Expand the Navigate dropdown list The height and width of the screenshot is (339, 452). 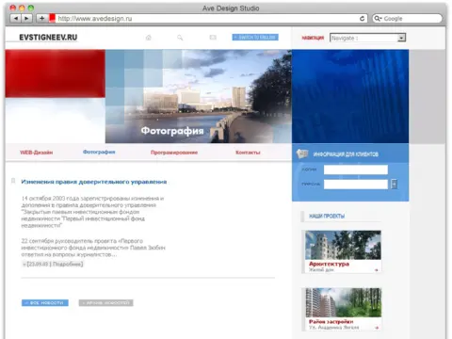pos(401,38)
